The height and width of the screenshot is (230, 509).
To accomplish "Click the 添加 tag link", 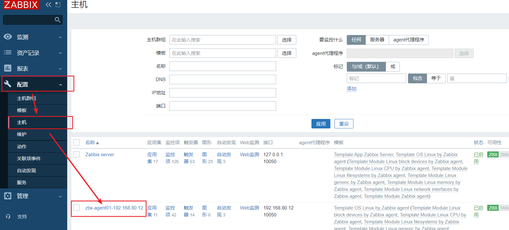I will [x=352, y=89].
